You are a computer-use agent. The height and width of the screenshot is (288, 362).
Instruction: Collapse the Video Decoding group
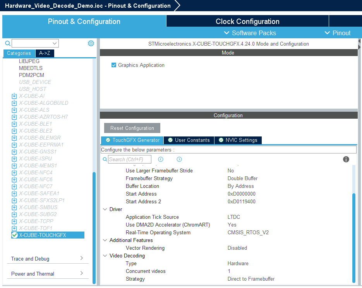coord(105,256)
